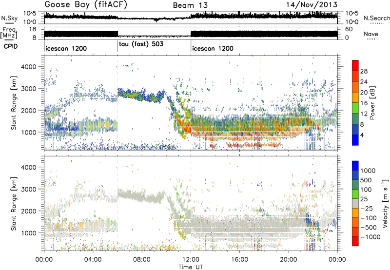Click the 'Beam 13' label

tap(190, 5)
